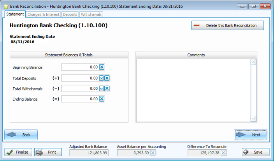The width and height of the screenshot is (274, 161).
Task: Click the Back button
Action: pyautogui.click(x=21, y=135)
